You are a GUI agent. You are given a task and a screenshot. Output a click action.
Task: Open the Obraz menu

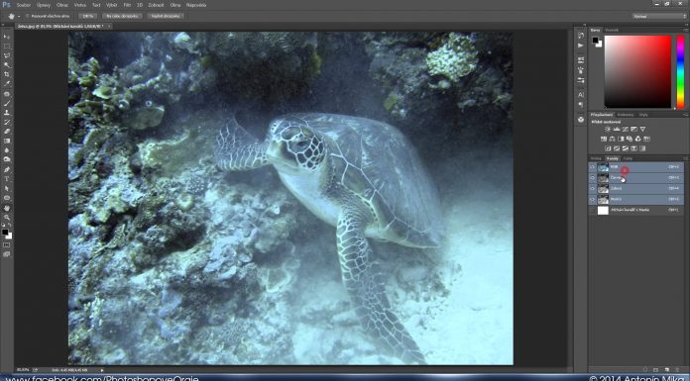point(62,5)
